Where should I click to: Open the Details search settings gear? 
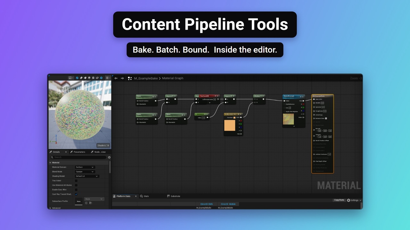109,157
